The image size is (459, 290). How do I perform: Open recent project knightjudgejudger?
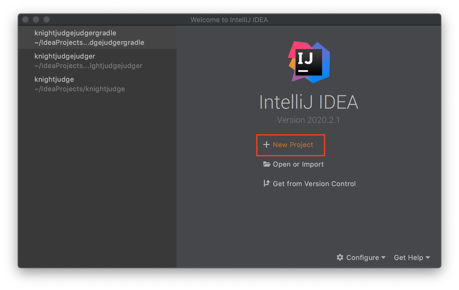coord(97,61)
